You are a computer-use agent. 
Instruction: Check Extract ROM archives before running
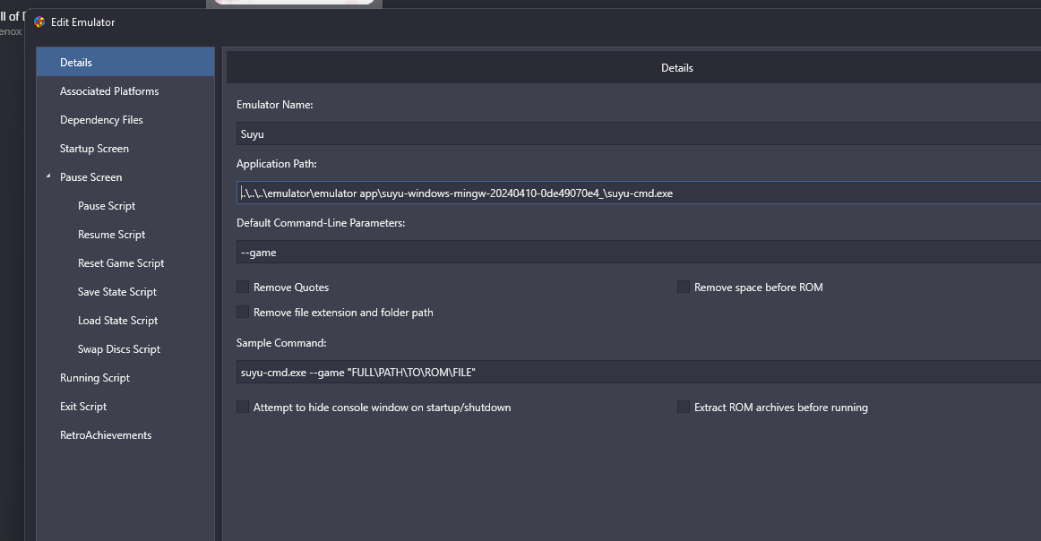(684, 408)
